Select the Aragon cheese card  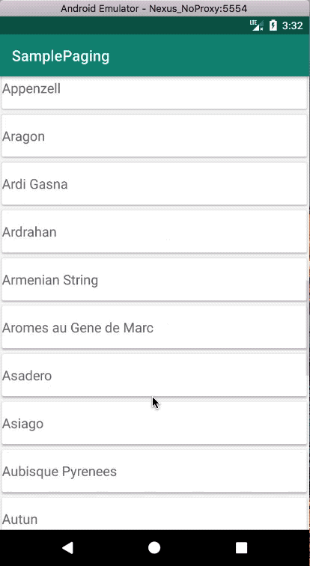pos(154,136)
